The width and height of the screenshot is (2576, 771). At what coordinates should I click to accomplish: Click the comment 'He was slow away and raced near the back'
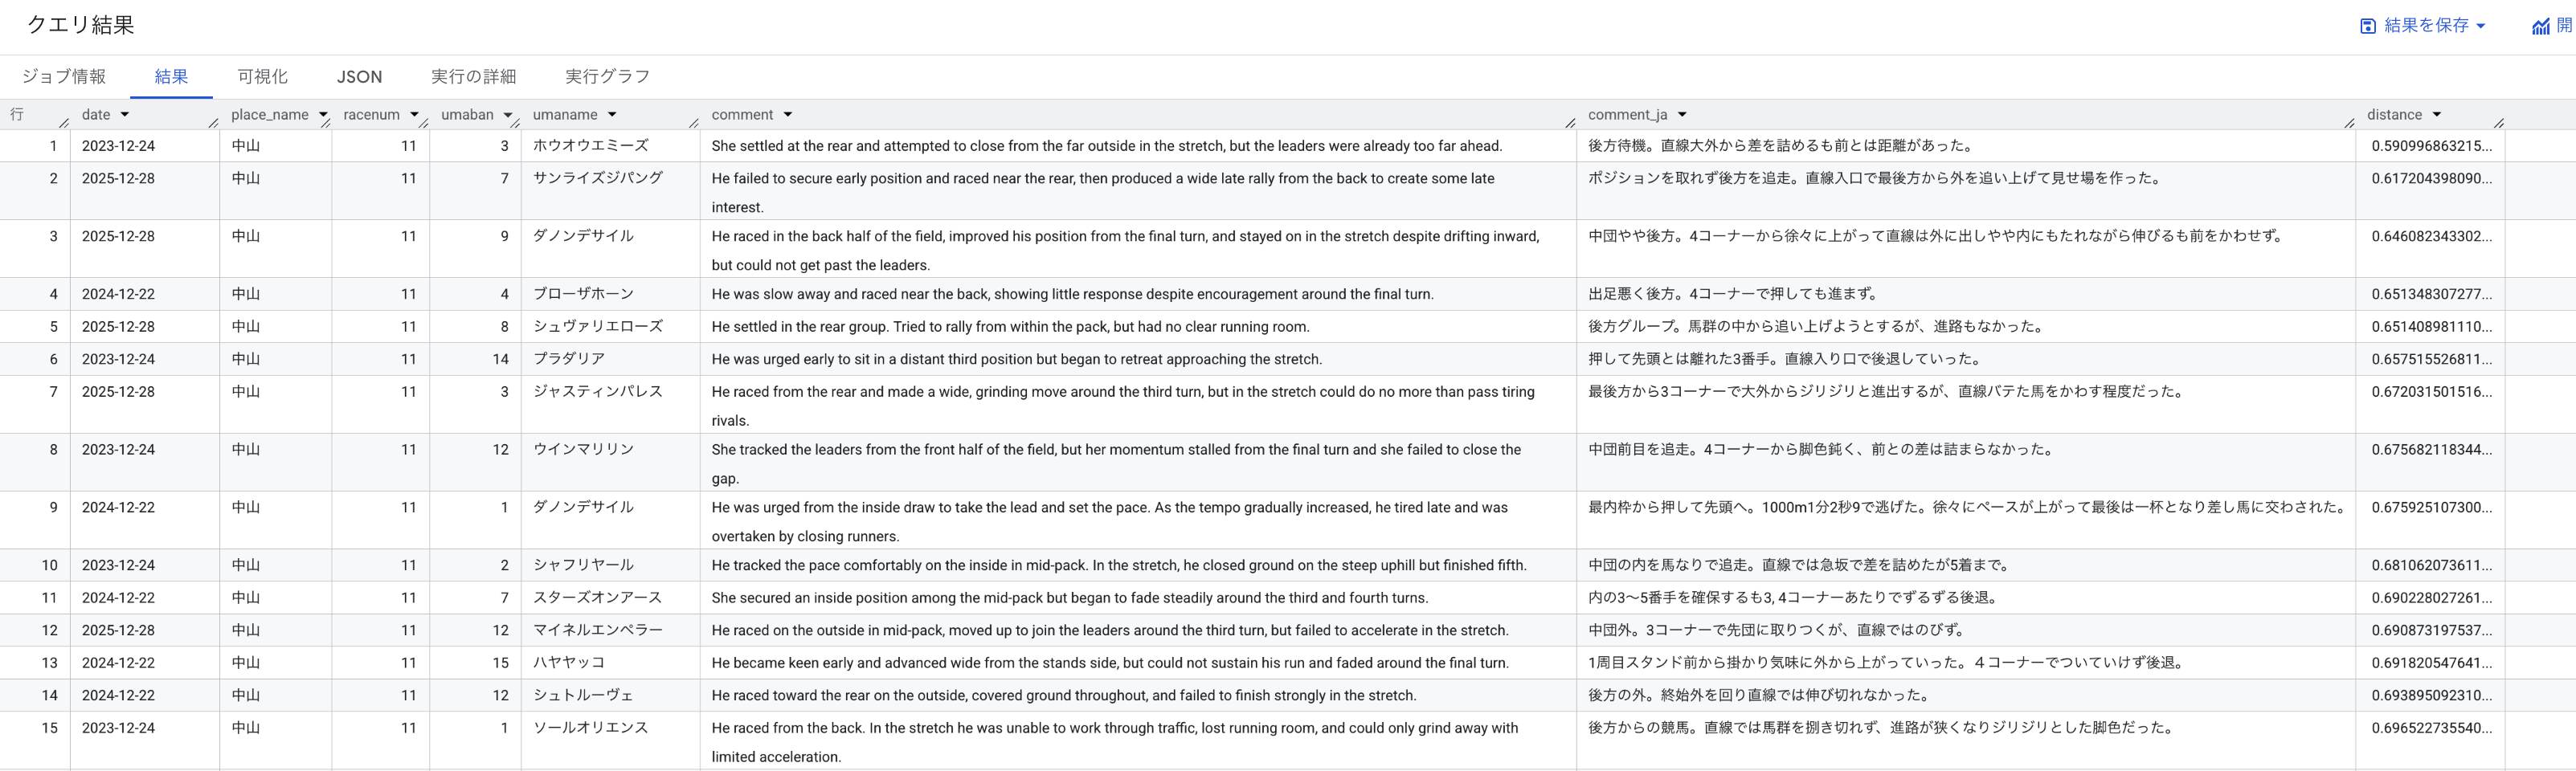coord(1072,294)
